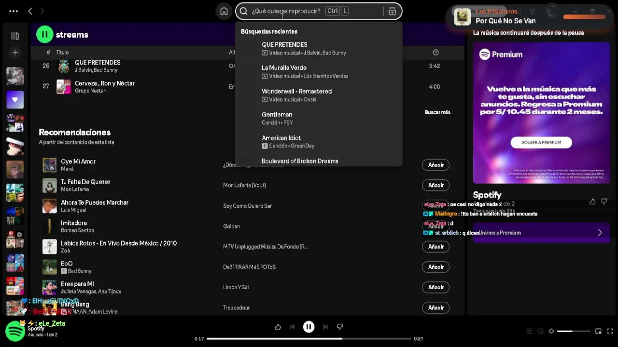618x347 pixels.
Task: Select recent search La Muralla Verde
Action: (x=319, y=72)
